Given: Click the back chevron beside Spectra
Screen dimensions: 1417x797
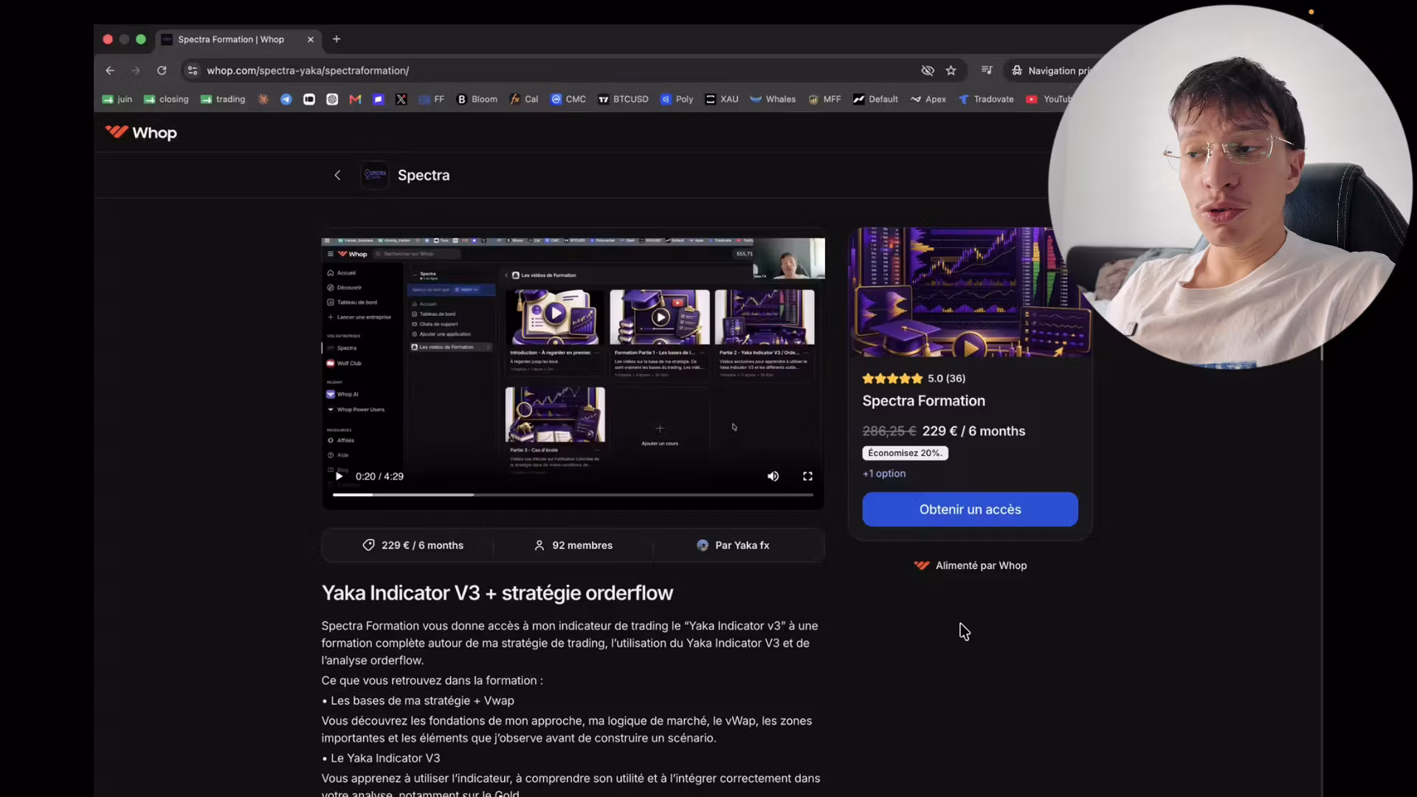Looking at the screenshot, I should click(x=337, y=176).
